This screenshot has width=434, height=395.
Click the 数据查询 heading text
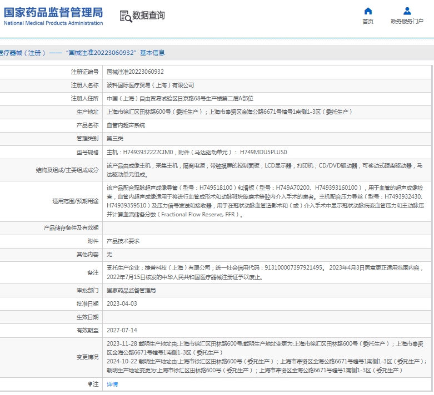tap(148, 16)
